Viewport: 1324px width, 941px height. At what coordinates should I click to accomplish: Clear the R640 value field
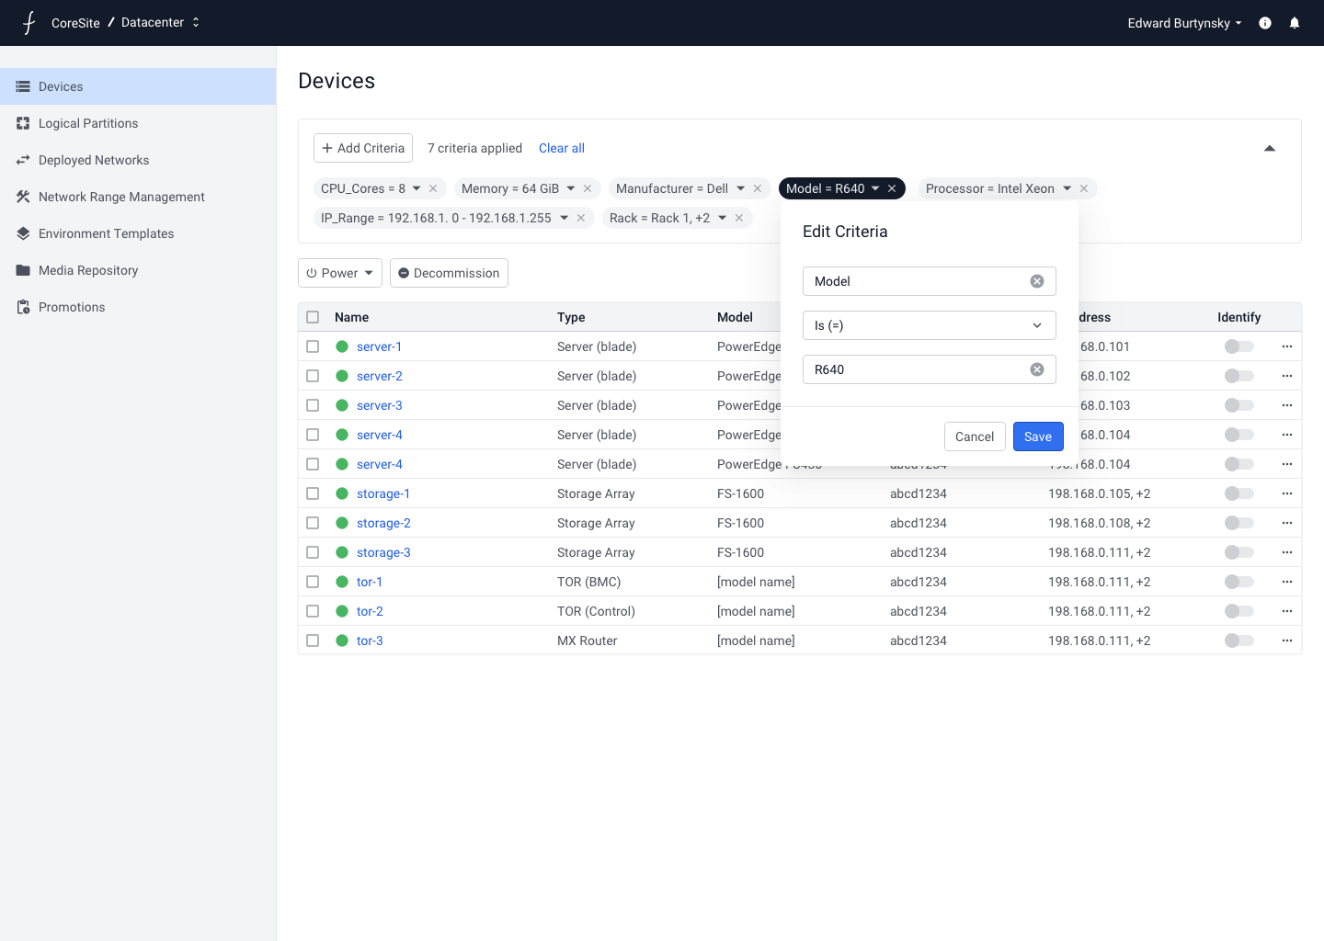click(x=1037, y=369)
